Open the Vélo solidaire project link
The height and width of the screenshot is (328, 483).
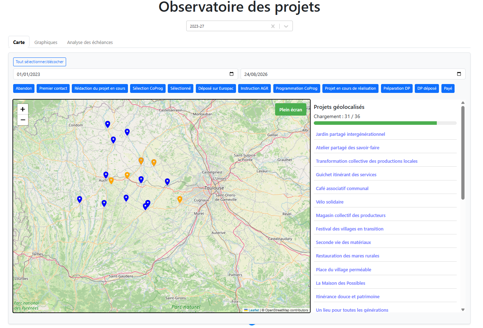(329, 202)
